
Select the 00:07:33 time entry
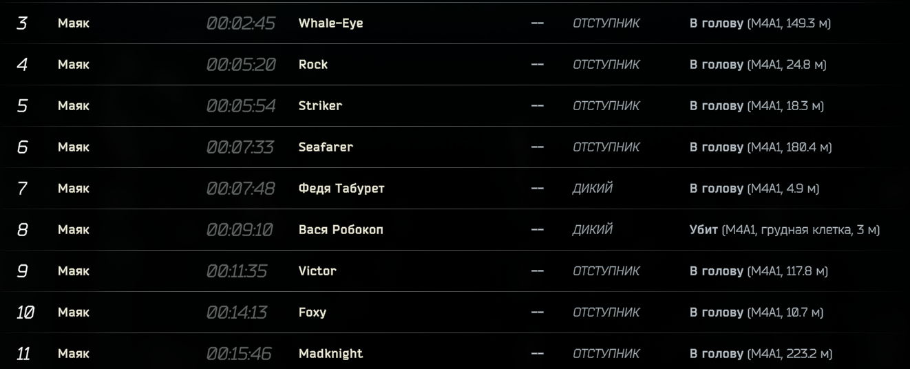(x=240, y=147)
